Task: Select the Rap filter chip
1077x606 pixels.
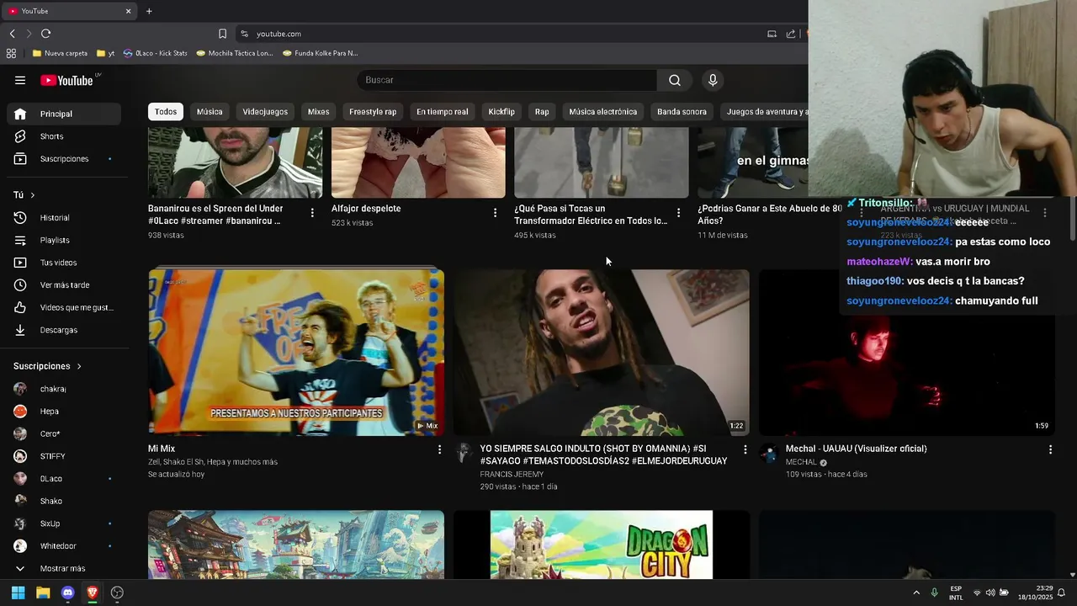Action: click(x=542, y=112)
